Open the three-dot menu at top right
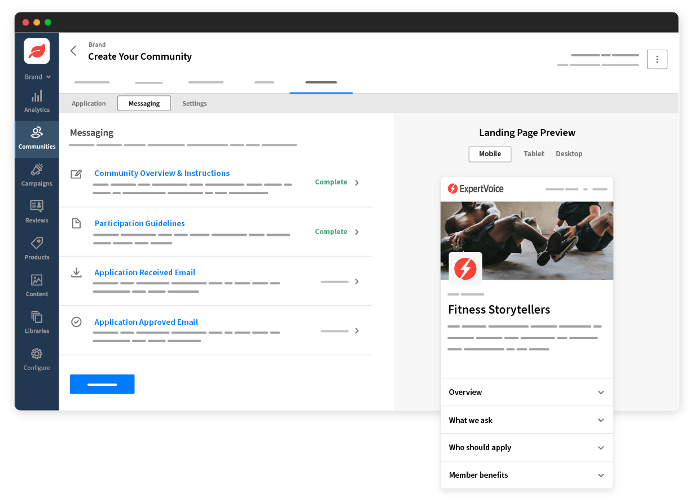694x502 pixels. pyautogui.click(x=657, y=59)
